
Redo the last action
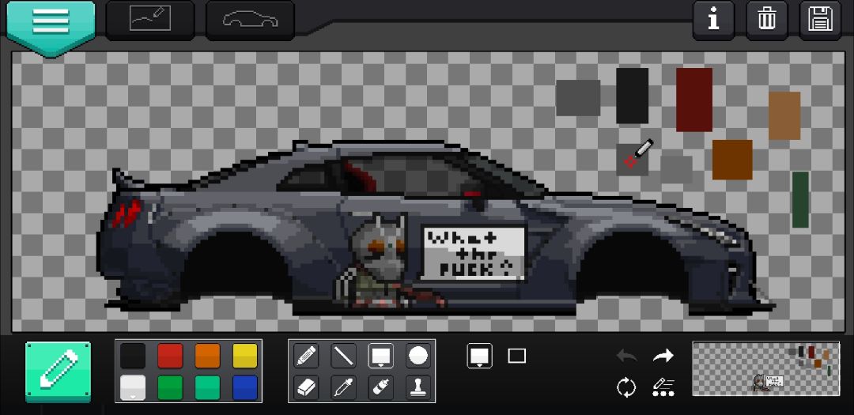(x=663, y=356)
